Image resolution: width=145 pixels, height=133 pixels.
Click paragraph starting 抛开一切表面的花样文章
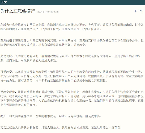coord(51,116)
